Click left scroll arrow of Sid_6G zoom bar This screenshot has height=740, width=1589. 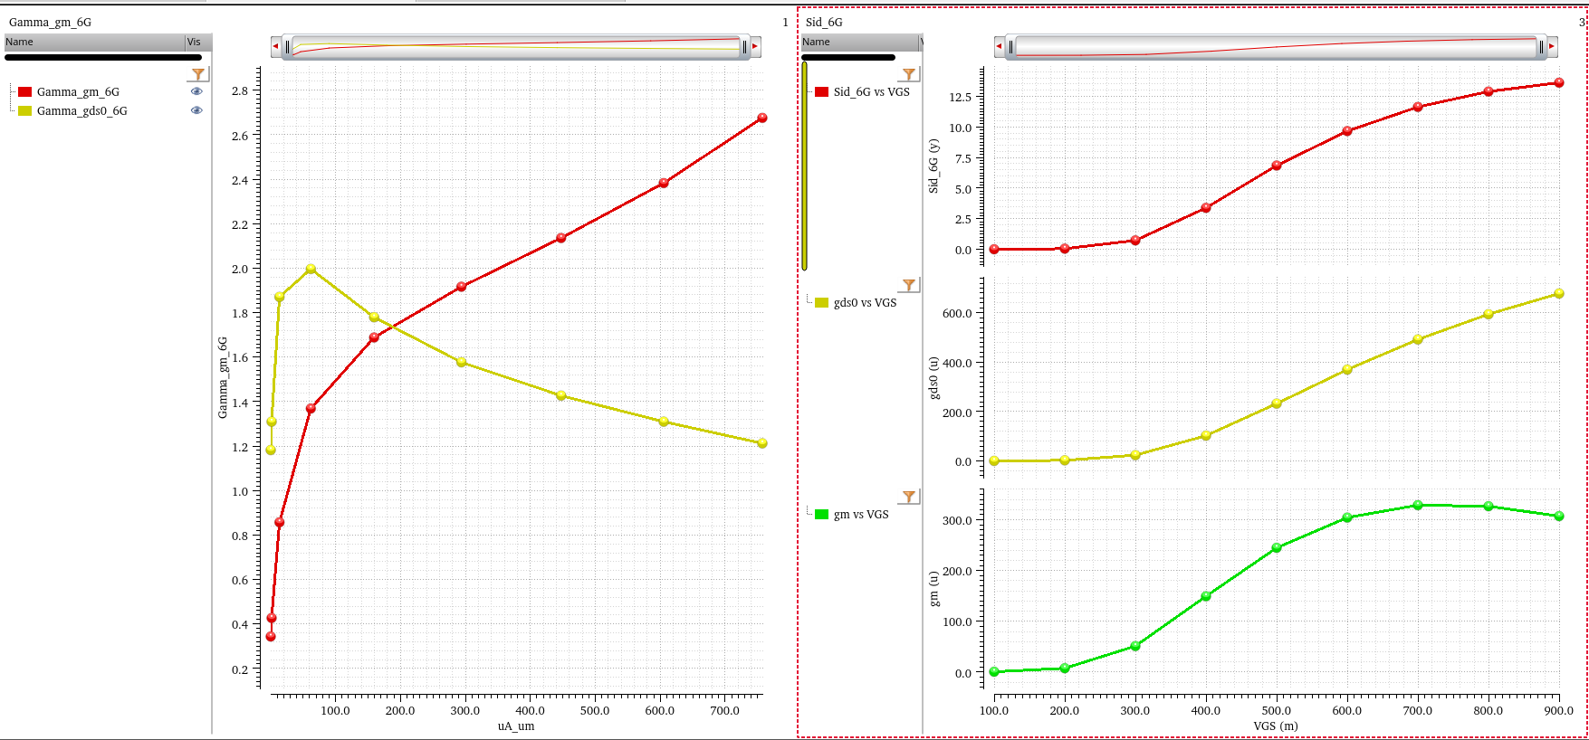coord(1000,46)
